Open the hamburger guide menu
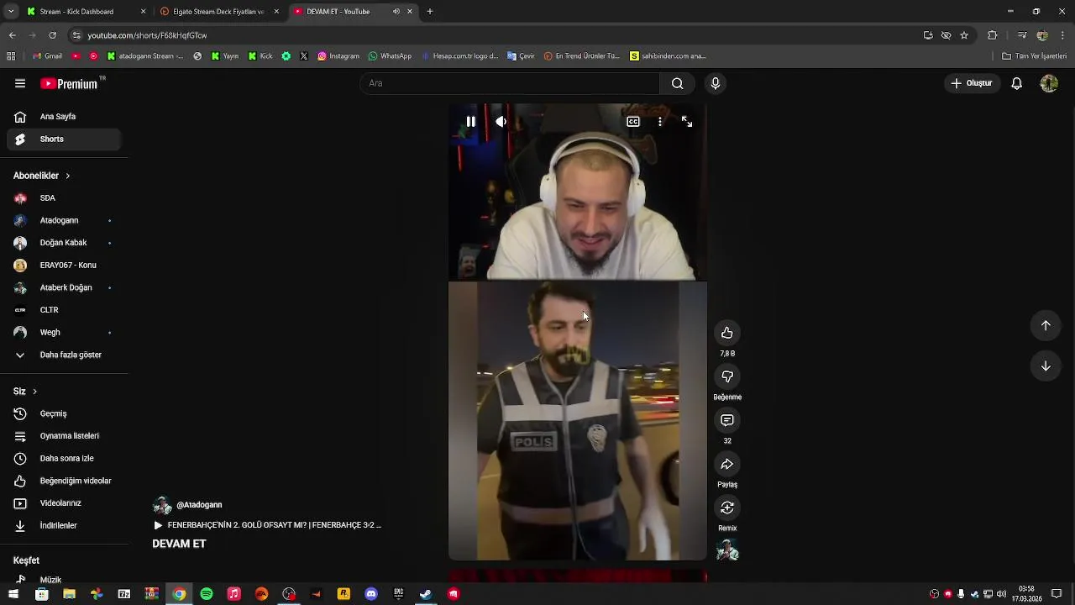The width and height of the screenshot is (1075, 605). point(20,83)
